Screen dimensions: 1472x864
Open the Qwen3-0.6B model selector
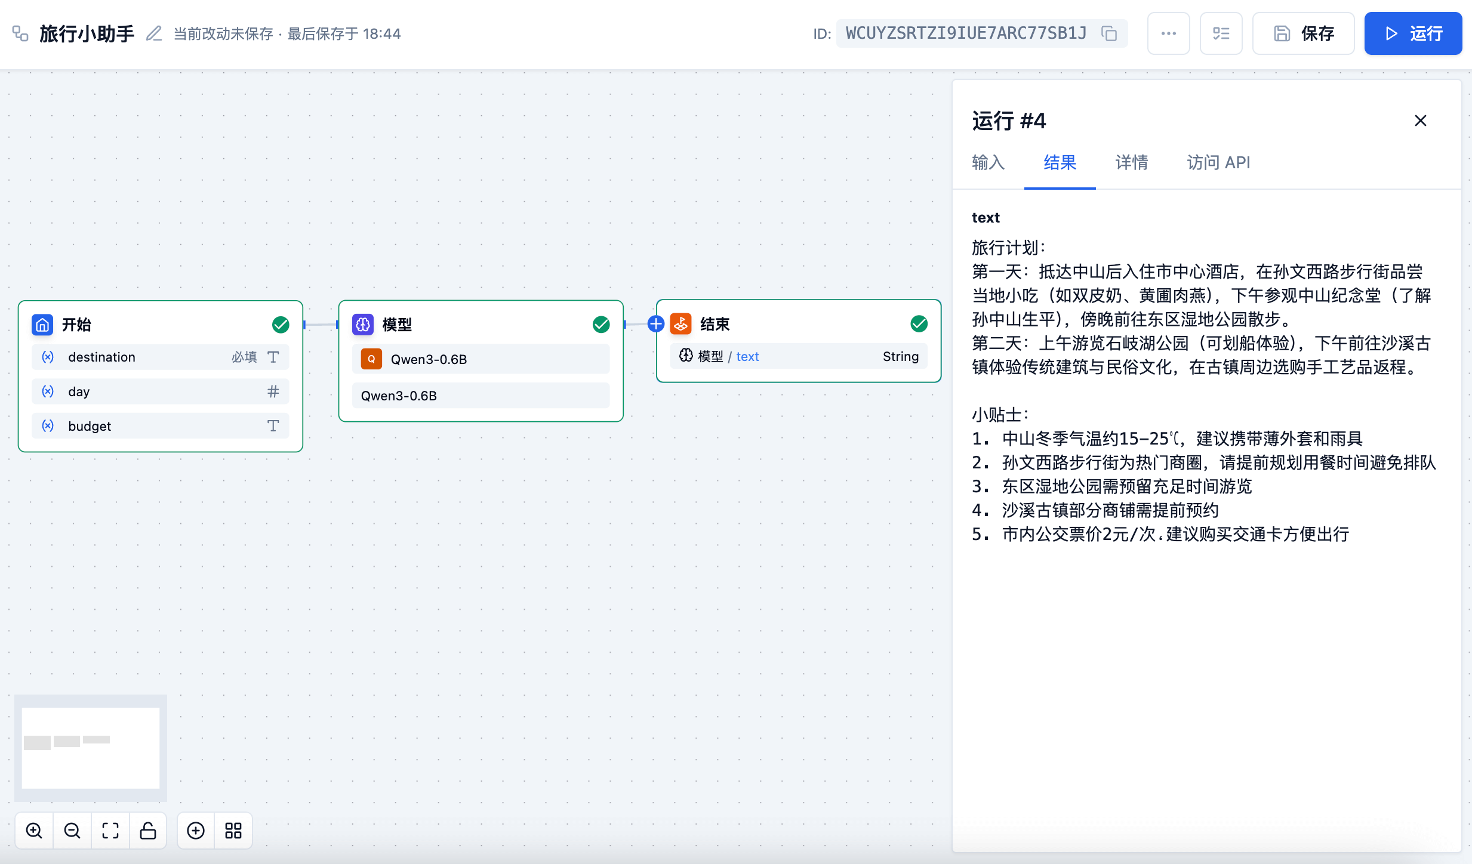point(481,359)
